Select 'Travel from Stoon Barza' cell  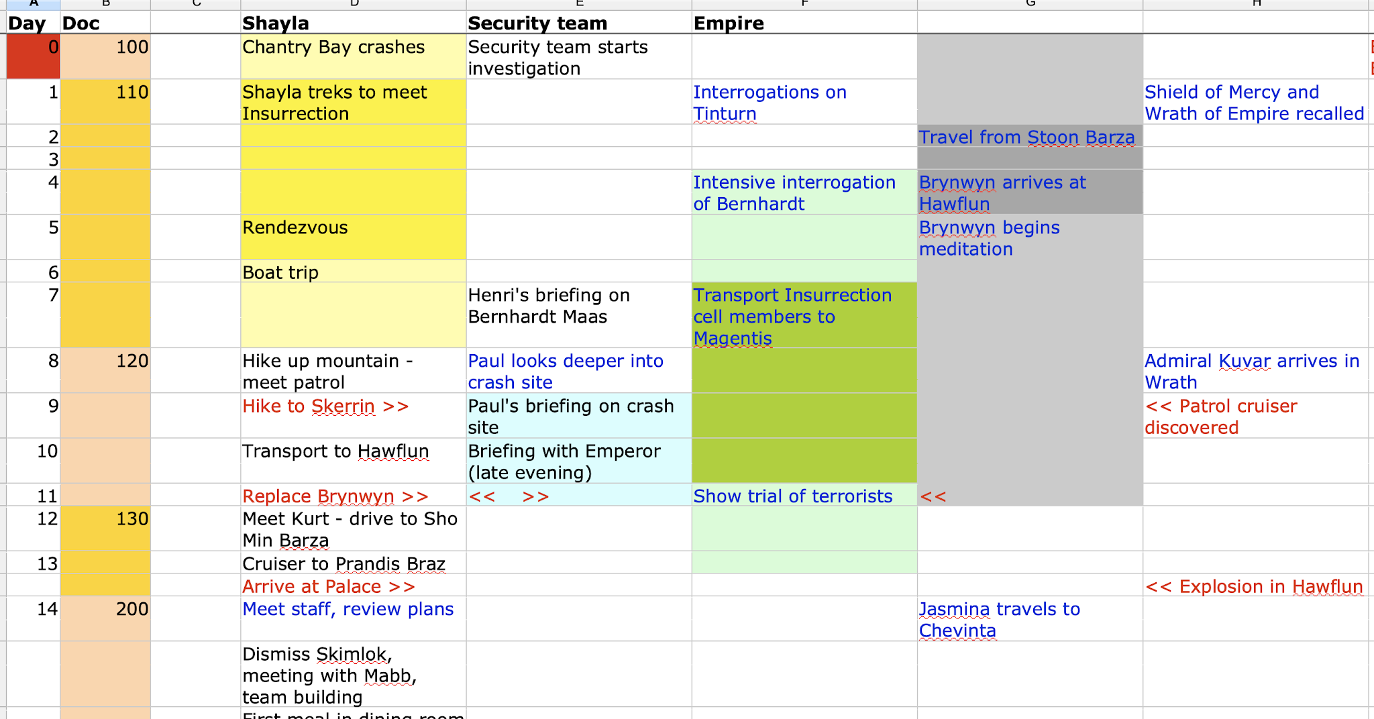tap(1030, 136)
